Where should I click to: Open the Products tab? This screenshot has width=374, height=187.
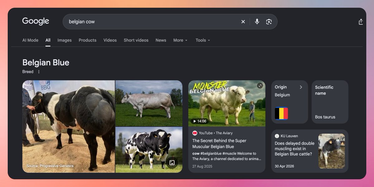pyautogui.click(x=88, y=40)
